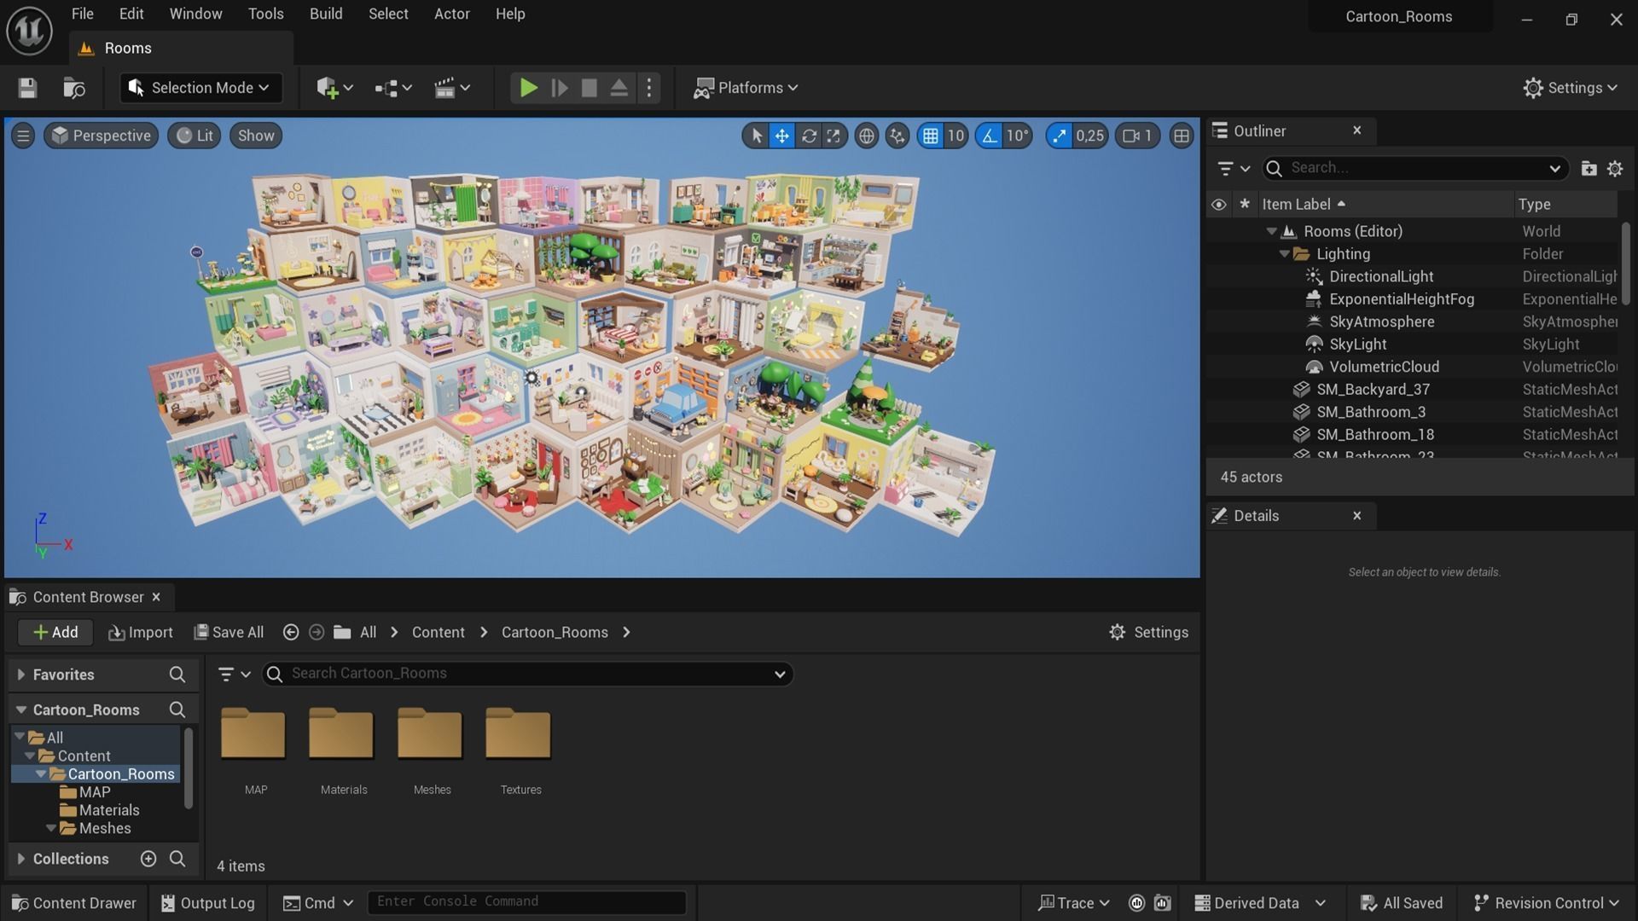The height and width of the screenshot is (921, 1638).
Task: Toggle world/local coordinate space globe icon
Action: pos(866,136)
